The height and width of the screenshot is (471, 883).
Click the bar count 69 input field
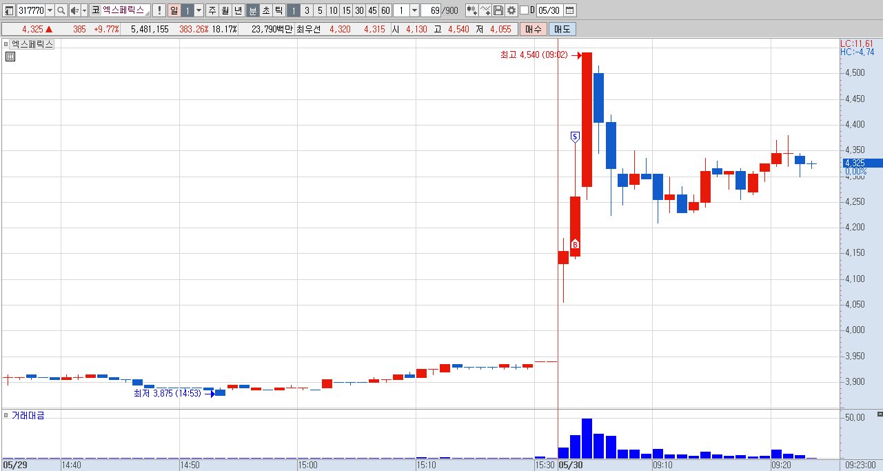click(430, 10)
